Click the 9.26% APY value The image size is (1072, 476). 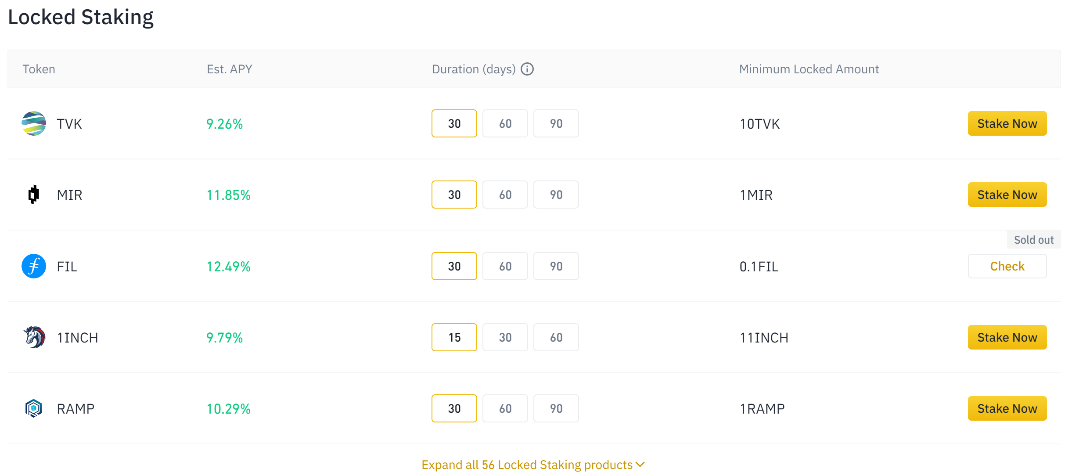click(224, 124)
